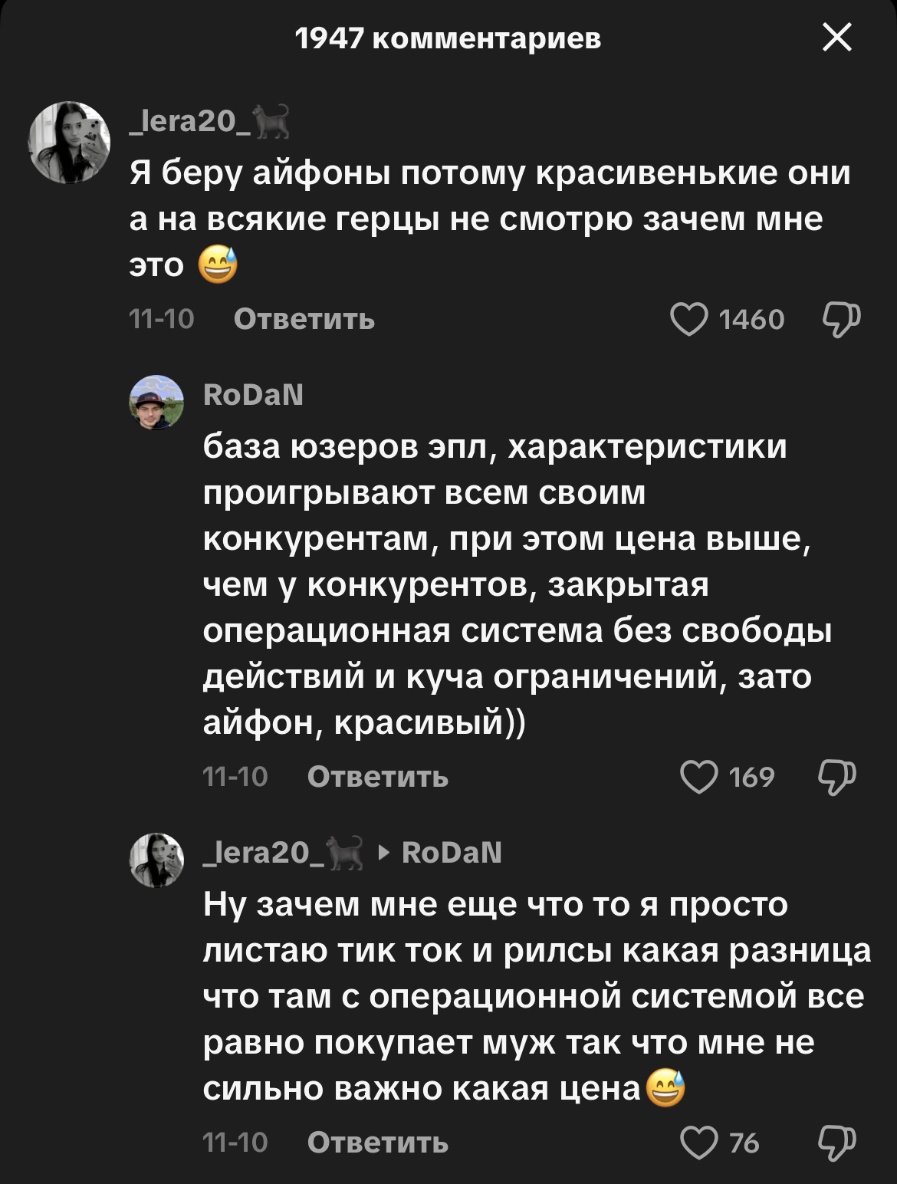Close the comments panel with X
Viewport: 897px width, 1184px height.
coord(836,37)
